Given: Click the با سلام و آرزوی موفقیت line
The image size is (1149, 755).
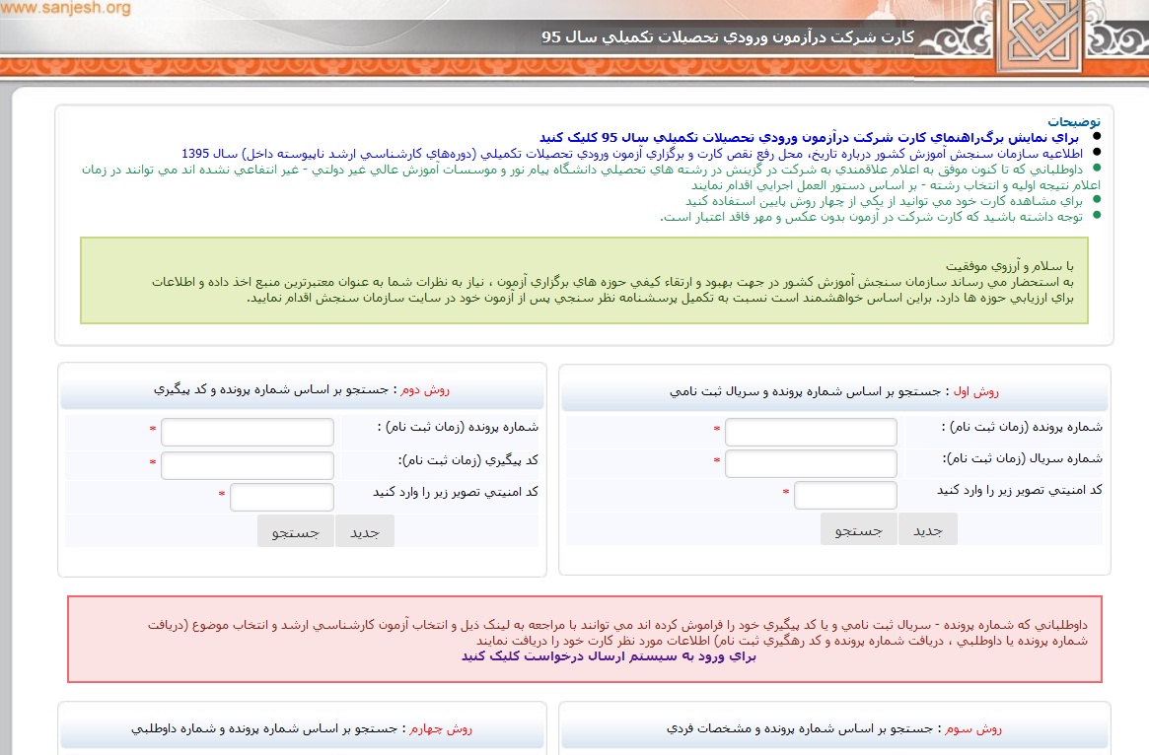Looking at the screenshot, I should 1009,266.
